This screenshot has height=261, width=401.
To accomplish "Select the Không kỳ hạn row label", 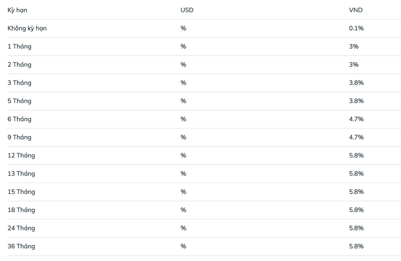I will (27, 28).
